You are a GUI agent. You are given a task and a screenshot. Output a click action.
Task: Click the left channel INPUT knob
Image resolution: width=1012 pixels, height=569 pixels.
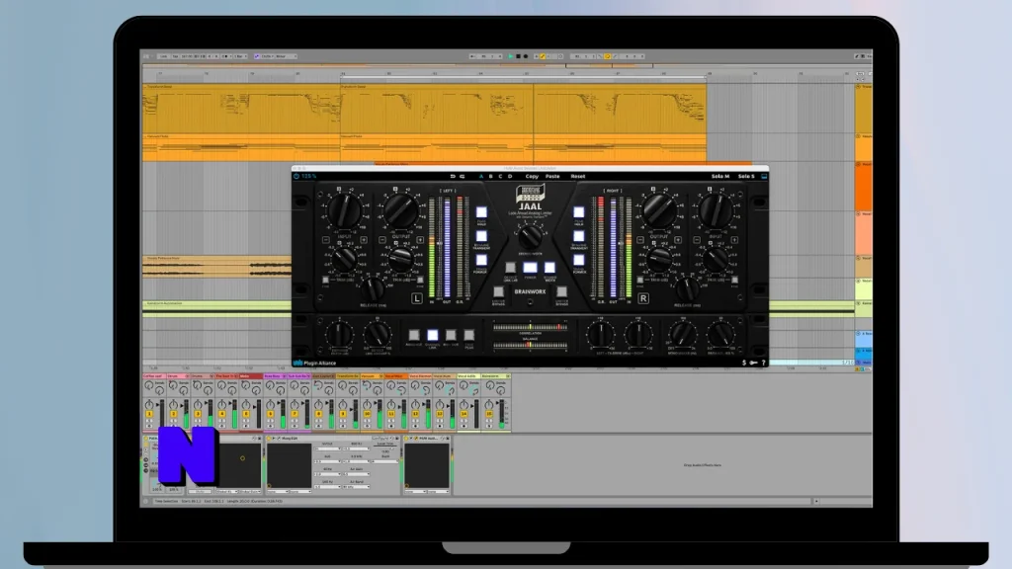(345, 210)
